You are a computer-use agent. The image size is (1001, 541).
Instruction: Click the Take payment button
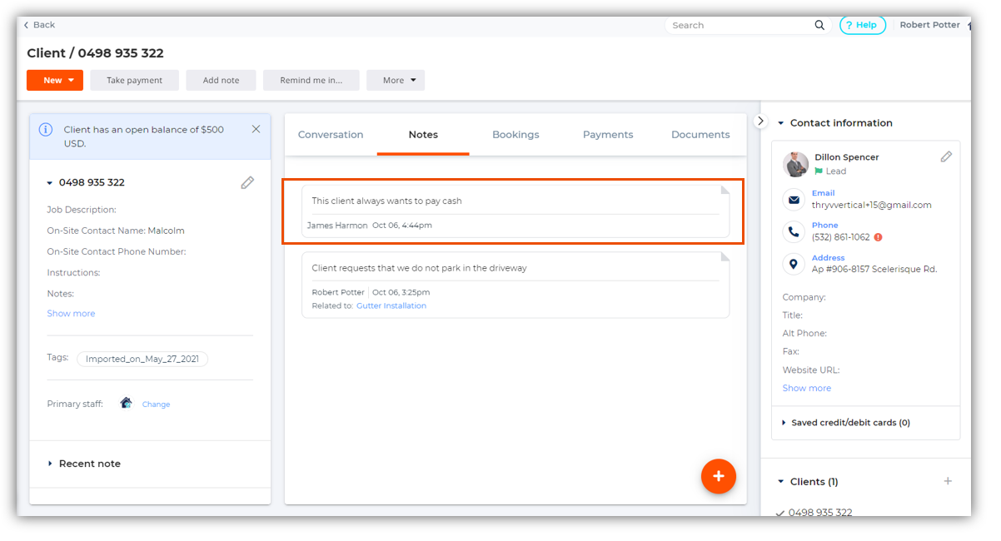click(134, 80)
